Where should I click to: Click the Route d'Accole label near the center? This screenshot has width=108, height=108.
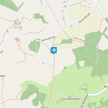pyautogui.click(x=48, y=39)
